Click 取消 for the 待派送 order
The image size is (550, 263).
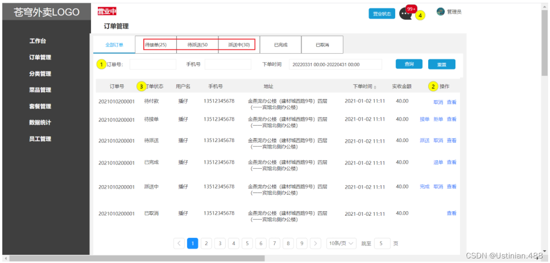[x=438, y=141]
